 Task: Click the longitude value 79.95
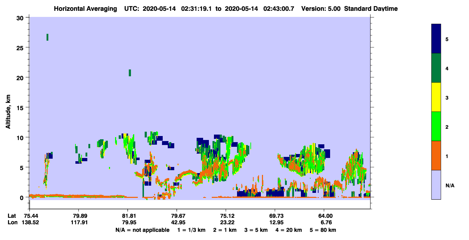(129, 222)
